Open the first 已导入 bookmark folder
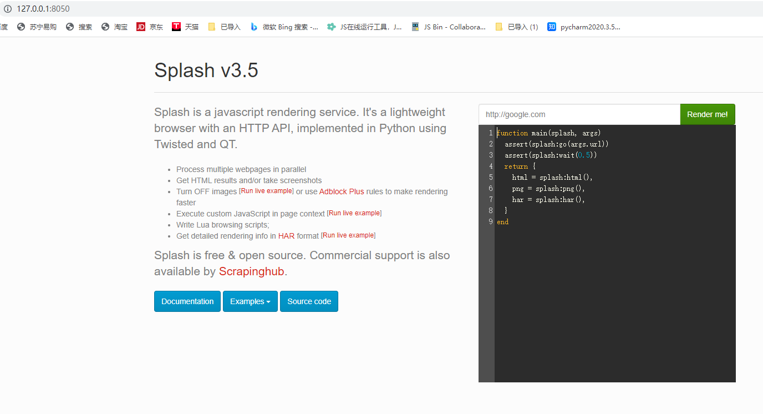The image size is (763, 414). 224,27
